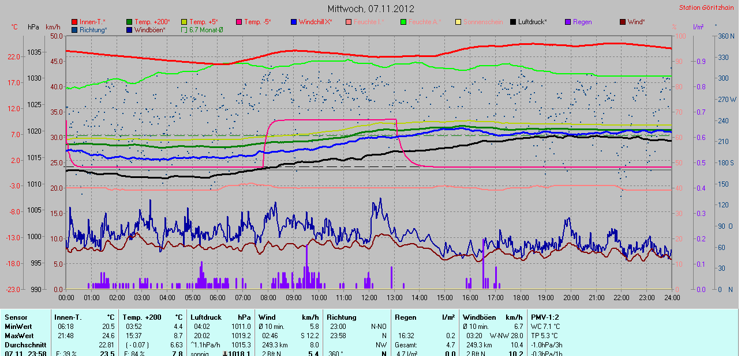Toggle the 6.7 Monat-Ø legend box
The image size is (741, 356).
pos(184,30)
